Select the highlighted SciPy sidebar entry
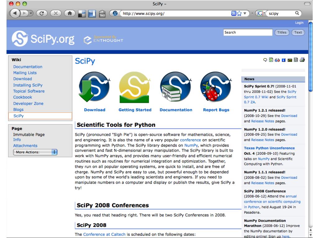This screenshot has width=318, height=238. (x=40, y=116)
